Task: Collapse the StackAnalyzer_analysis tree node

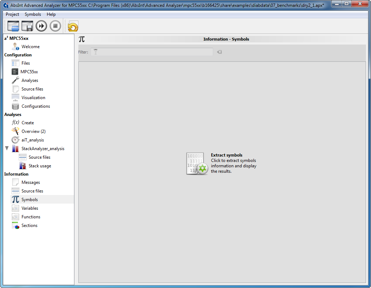Action: 7,148
